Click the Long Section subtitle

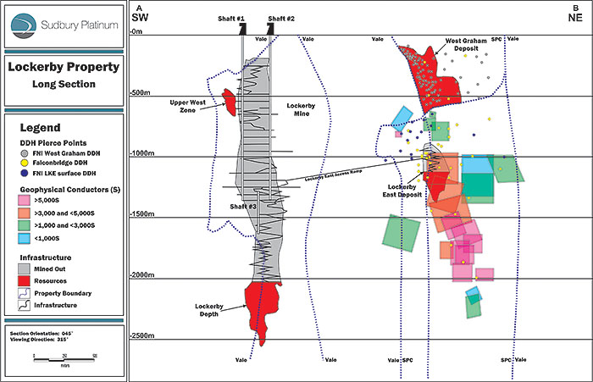[64, 84]
